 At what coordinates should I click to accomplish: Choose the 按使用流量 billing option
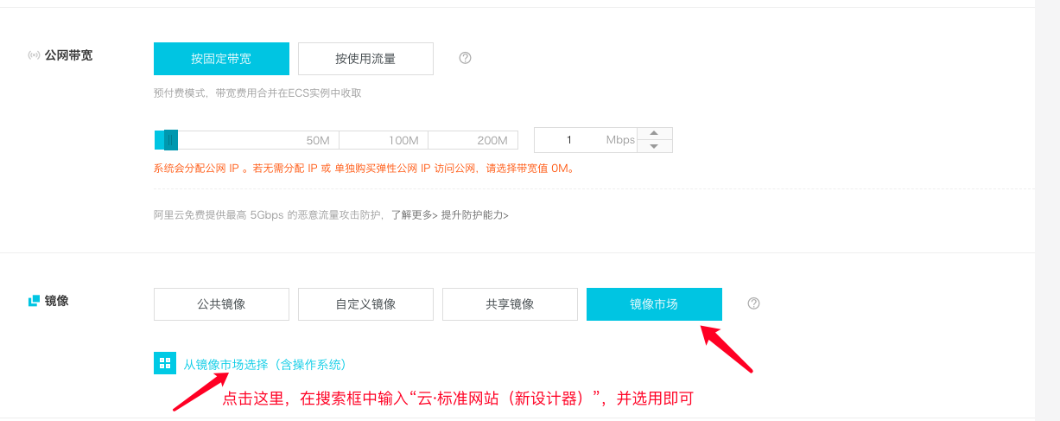[x=365, y=59]
